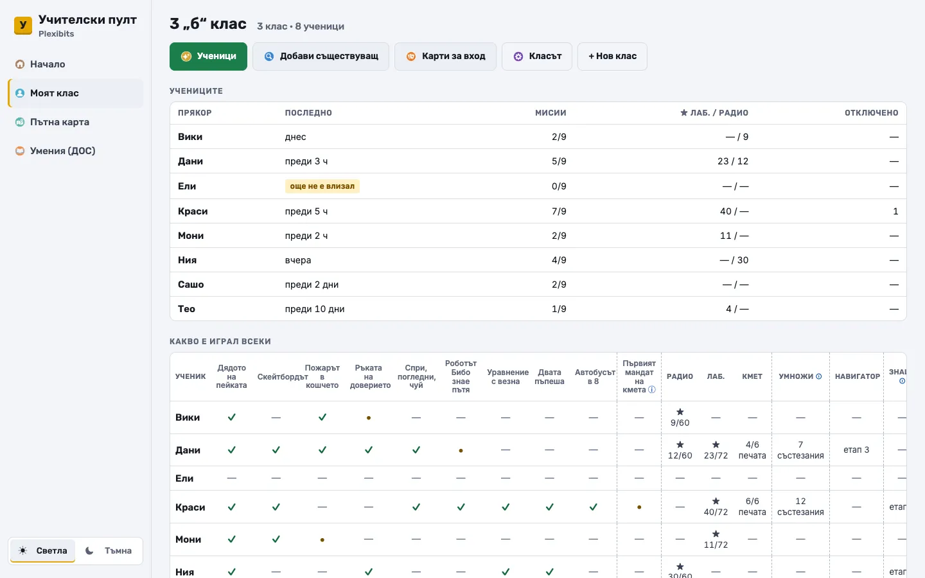Click student name Вики in the Учениците table

click(x=190, y=137)
